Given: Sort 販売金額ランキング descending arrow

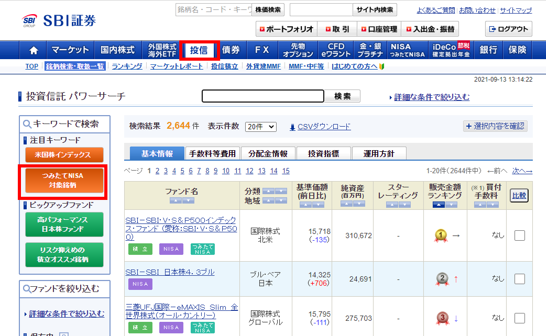Looking at the screenshot, I should [451, 205].
